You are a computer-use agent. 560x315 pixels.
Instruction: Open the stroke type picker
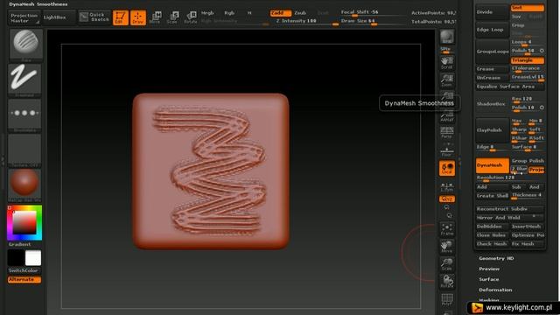click(24, 80)
